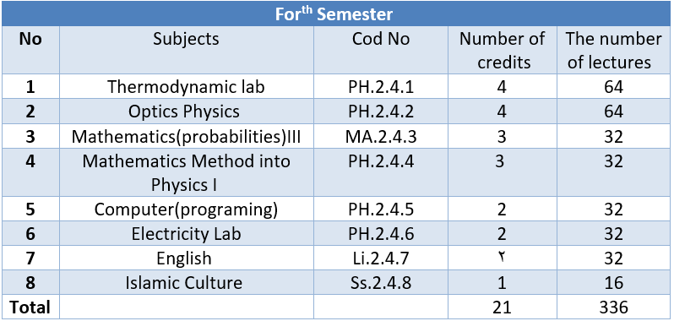Screen dimensions: 674x321
Task: Select the 'Thermodynamic lab' subject cell
Action: coord(186,87)
